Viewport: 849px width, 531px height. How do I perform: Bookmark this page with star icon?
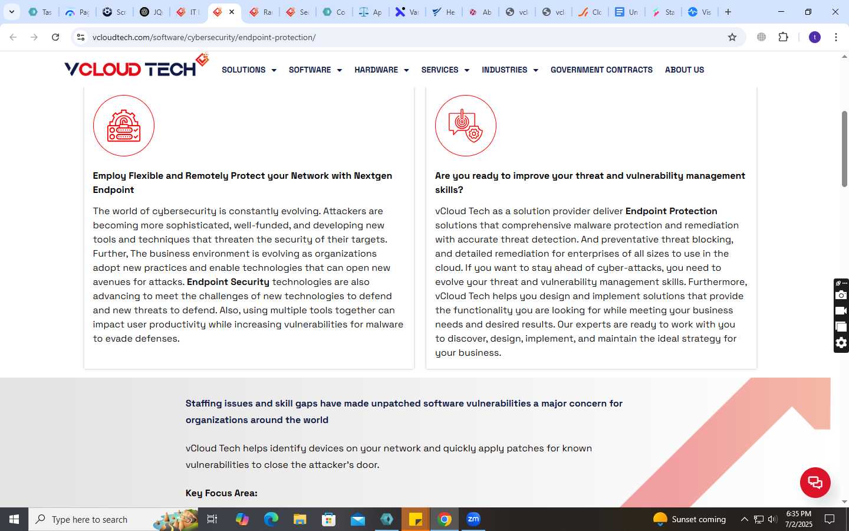click(732, 37)
